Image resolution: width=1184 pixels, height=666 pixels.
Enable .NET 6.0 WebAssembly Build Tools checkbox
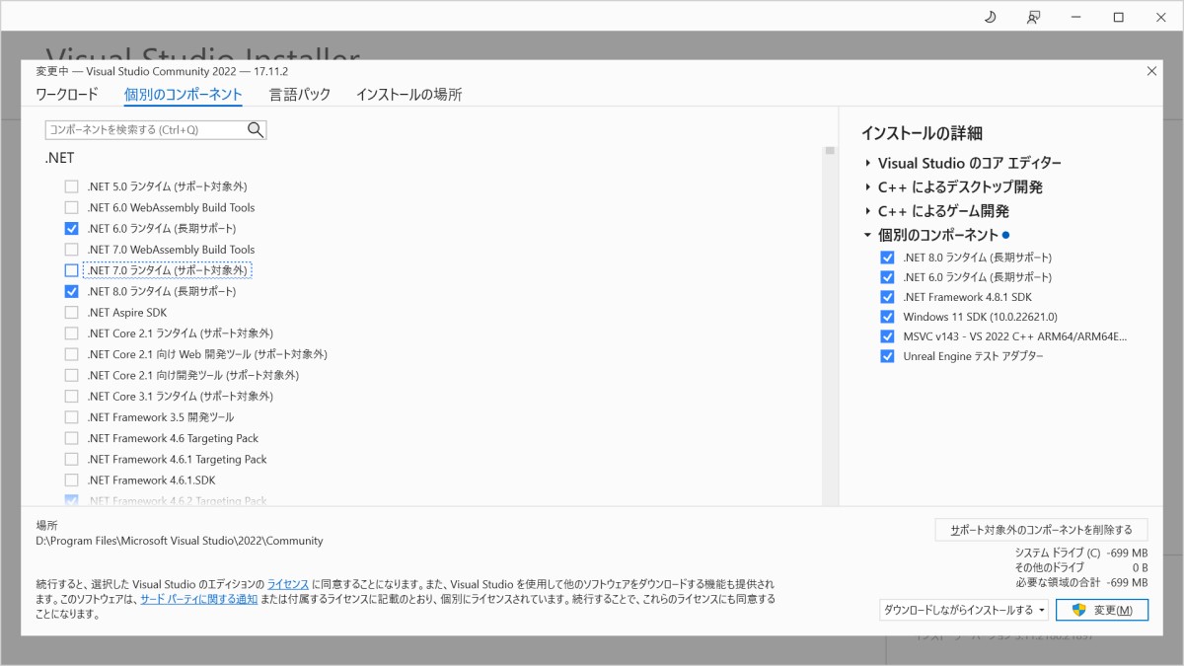(71, 207)
